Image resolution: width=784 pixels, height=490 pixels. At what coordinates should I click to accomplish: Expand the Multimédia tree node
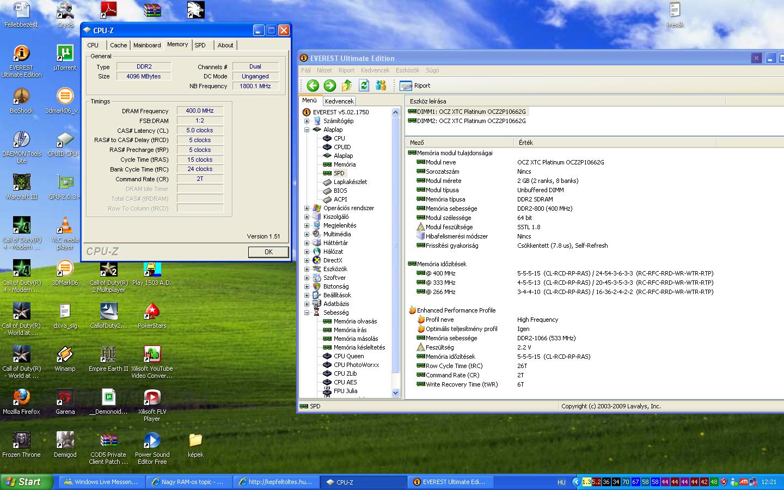(x=307, y=234)
